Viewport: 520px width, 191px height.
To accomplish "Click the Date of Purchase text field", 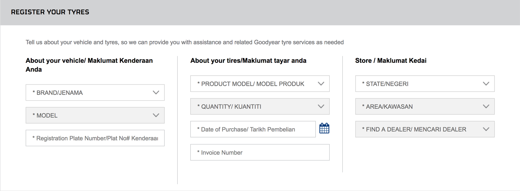I will (x=253, y=129).
